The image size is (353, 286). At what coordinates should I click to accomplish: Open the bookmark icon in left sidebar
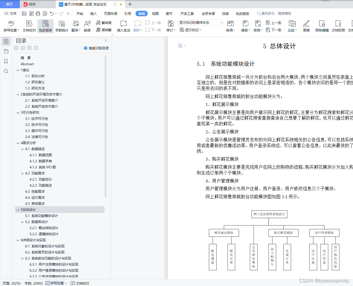[x=6, y=61]
